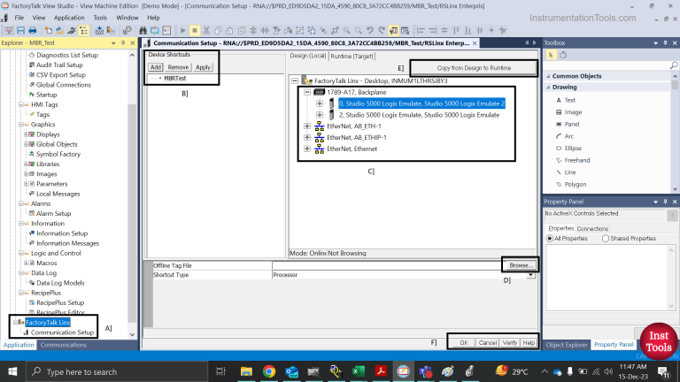Toggle the Property Panel toolbar icon
Image resolution: width=680 pixels, height=382 pixels.
393,30
